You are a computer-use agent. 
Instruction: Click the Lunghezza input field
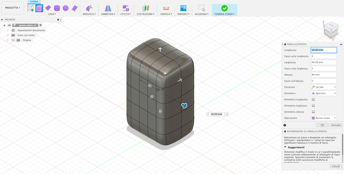(324, 50)
